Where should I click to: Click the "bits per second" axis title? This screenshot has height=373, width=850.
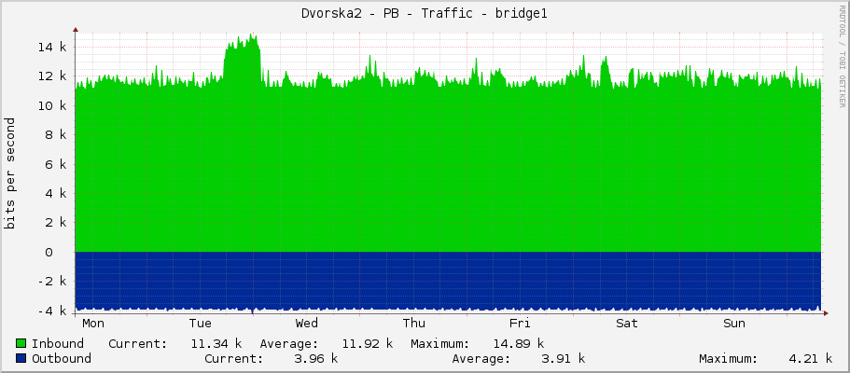[9, 173]
